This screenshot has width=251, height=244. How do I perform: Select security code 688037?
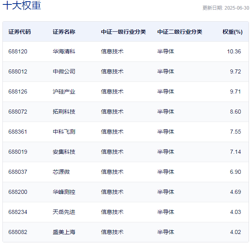click(18, 172)
